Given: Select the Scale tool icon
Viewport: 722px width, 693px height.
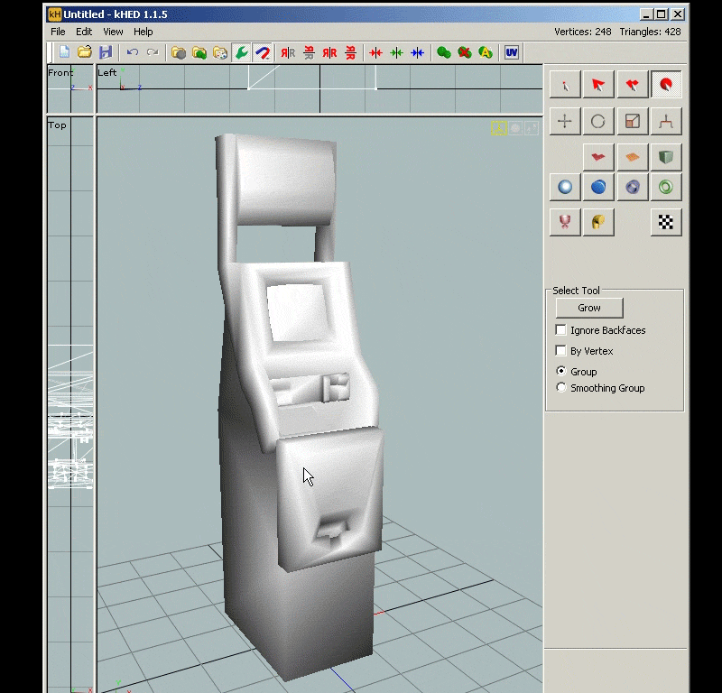Looking at the screenshot, I should (633, 122).
